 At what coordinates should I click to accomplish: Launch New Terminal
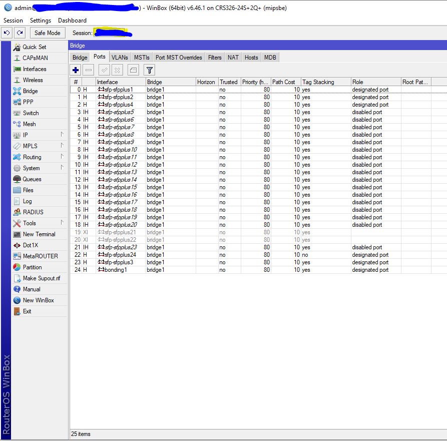(40, 234)
